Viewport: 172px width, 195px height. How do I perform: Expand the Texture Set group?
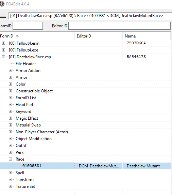[x=11, y=186]
